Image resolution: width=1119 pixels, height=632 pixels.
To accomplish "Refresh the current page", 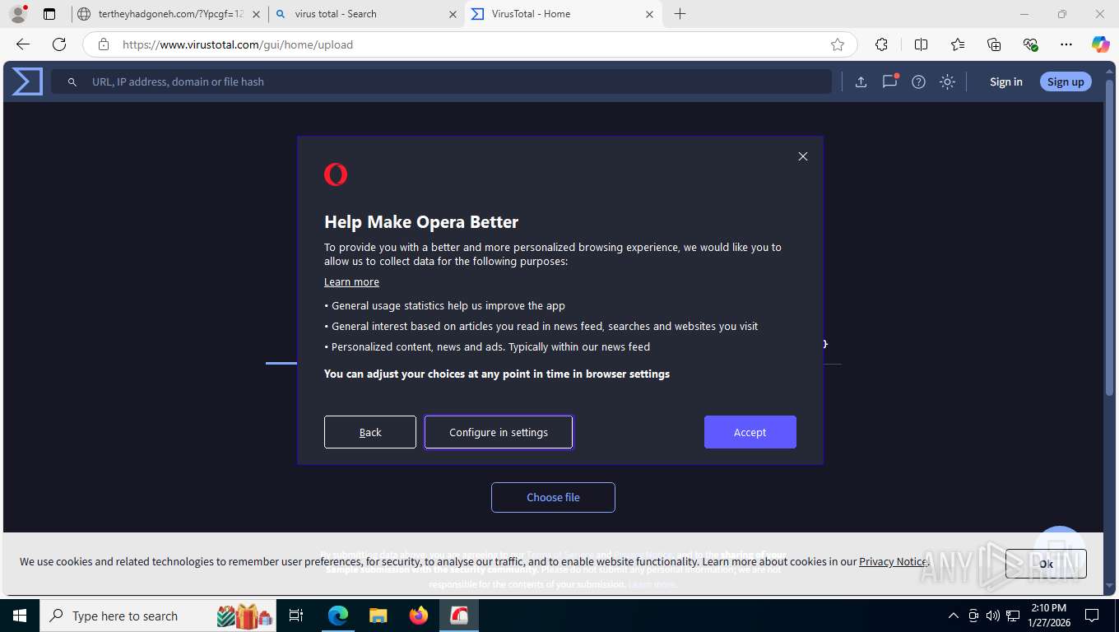I will 59,44.
